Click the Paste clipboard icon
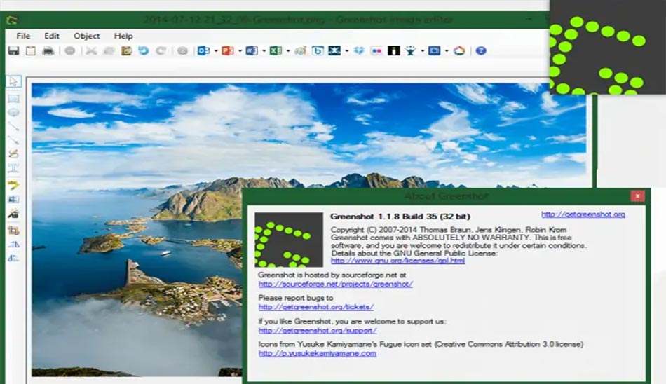 [x=126, y=51]
